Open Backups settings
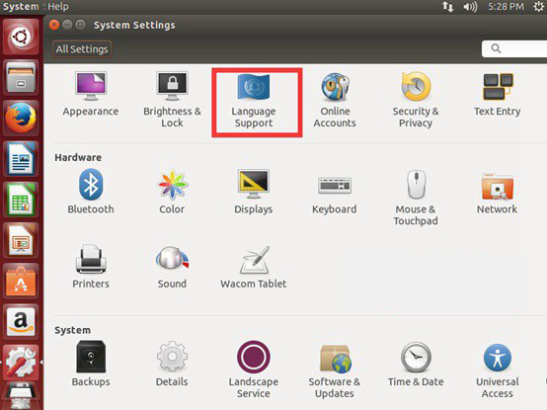The height and width of the screenshot is (410, 547). pyautogui.click(x=91, y=364)
